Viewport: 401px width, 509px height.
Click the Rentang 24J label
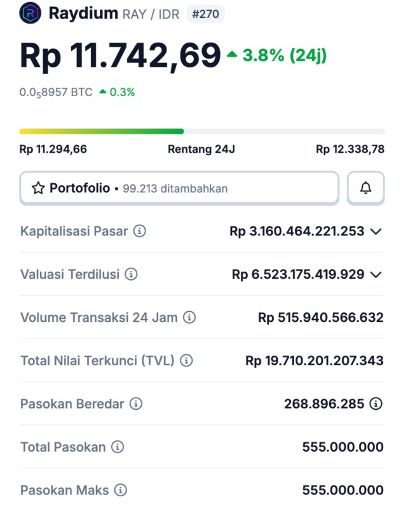coord(201,150)
